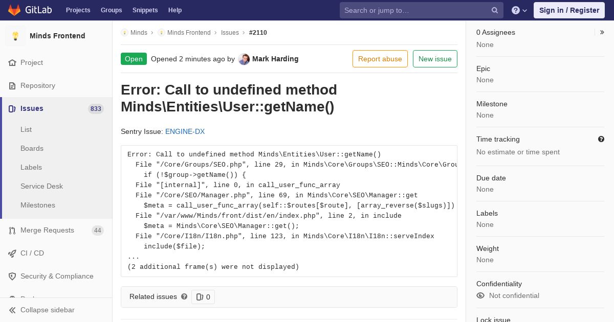This screenshot has height=322, width=614.
Task: Collapse the sidebar using the double-chevron icon
Action: pos(12,310)
